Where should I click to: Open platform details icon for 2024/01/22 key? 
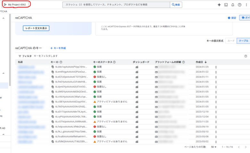(x=156, y=72)
